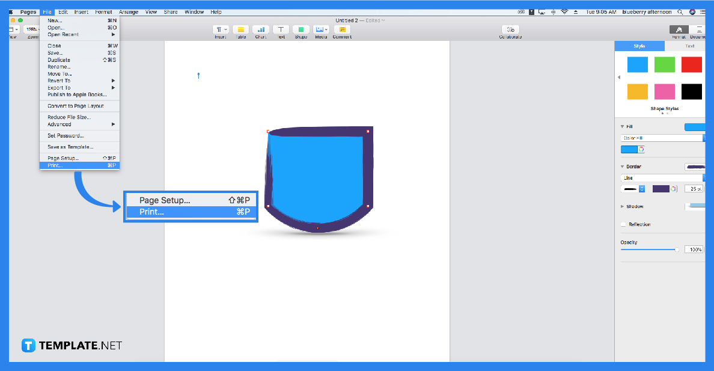
Task: Pick the red shape style swatch
Action: (x=691, y=64)
